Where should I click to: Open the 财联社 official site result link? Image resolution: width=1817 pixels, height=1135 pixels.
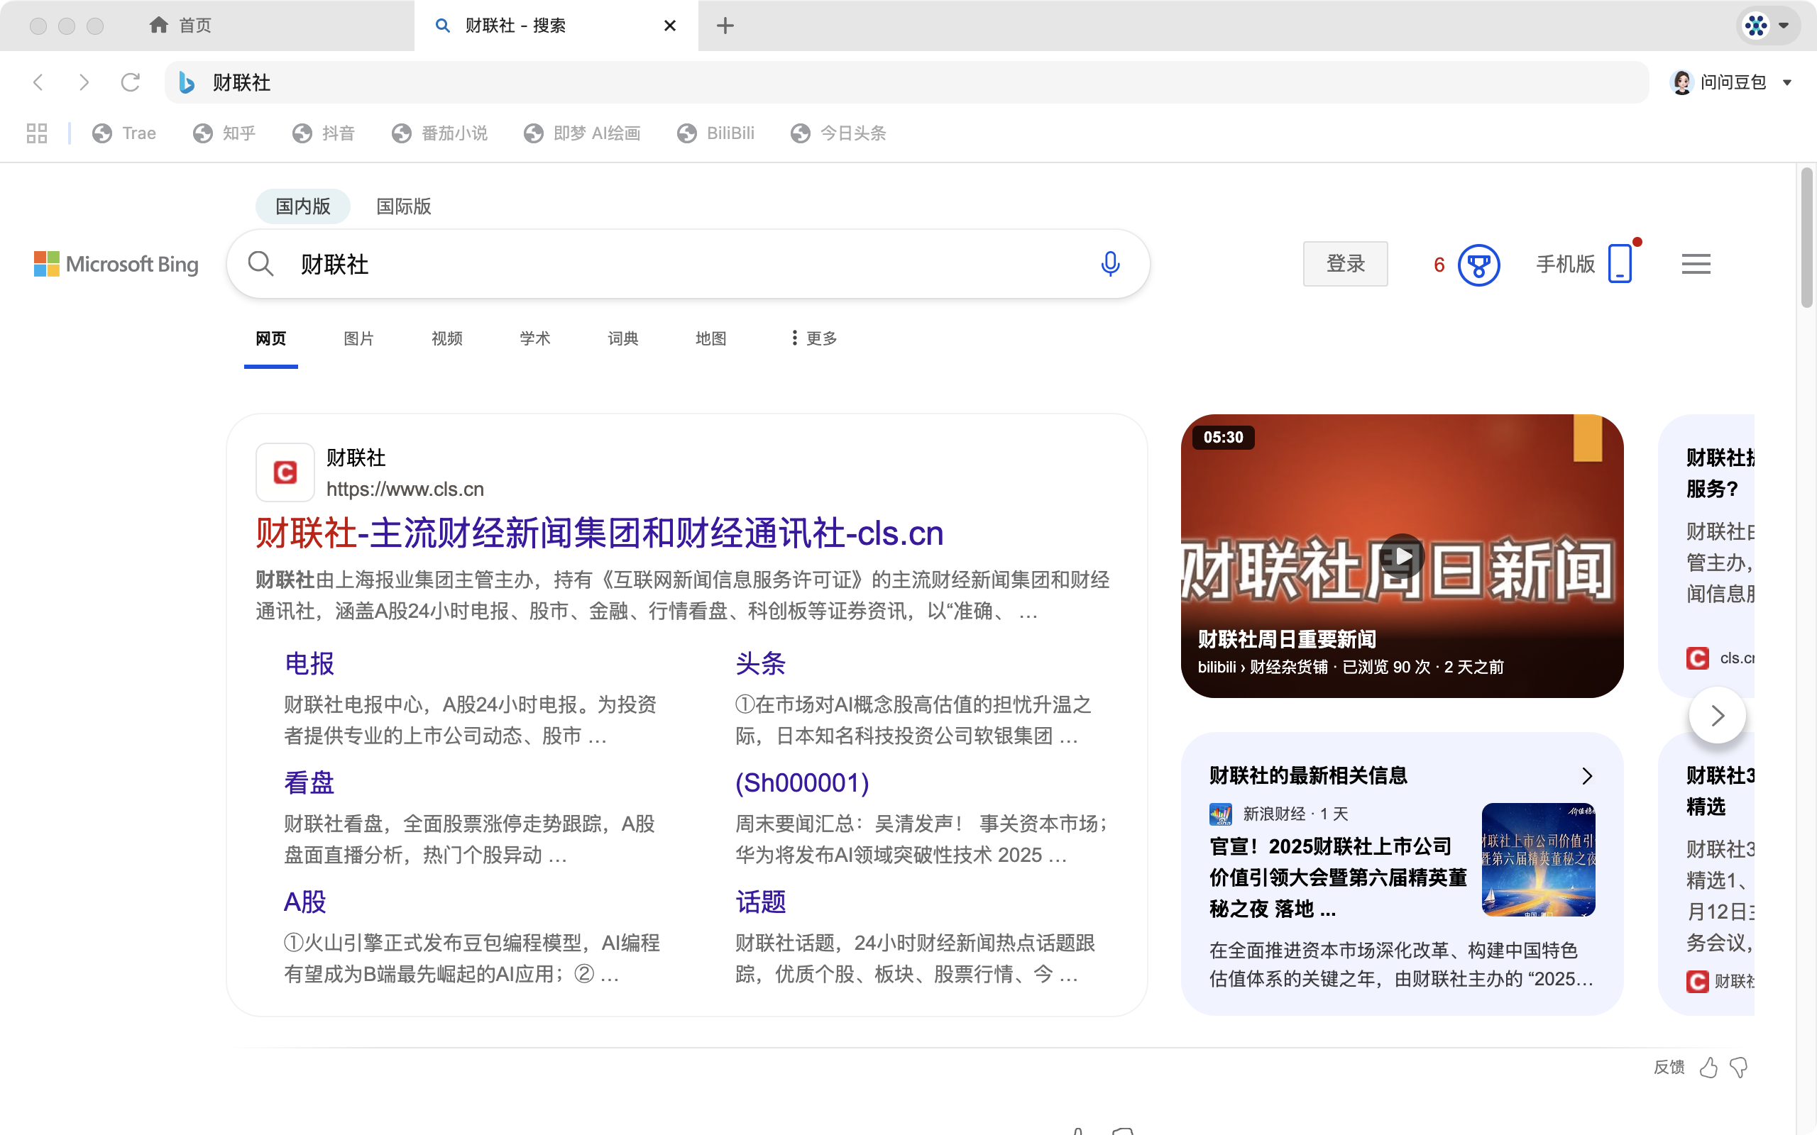(x=598, y=532)
